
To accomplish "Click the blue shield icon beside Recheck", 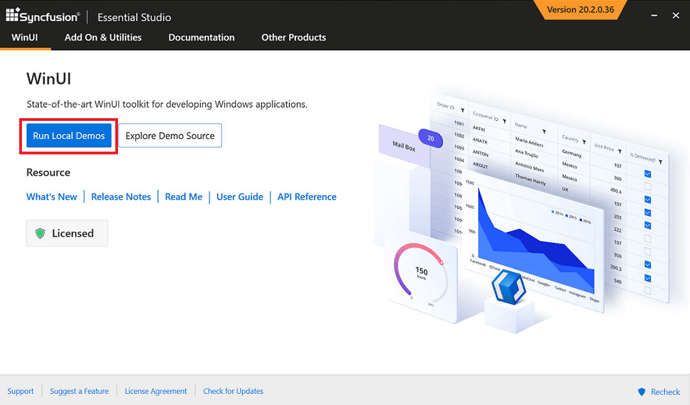I will [642, 391].
